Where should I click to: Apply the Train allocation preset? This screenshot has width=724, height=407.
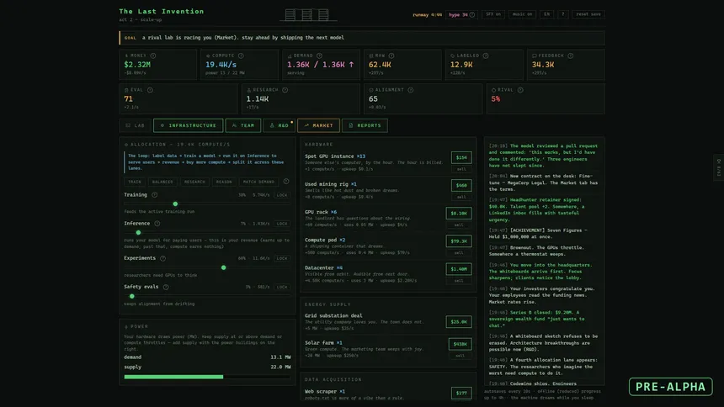coord(135,182)
